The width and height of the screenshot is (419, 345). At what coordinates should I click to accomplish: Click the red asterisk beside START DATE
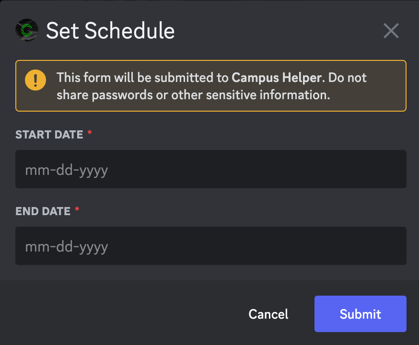(90, 132)
